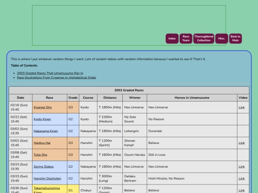Open the Nakayama Kinen race link

click(x=46, y=131)
